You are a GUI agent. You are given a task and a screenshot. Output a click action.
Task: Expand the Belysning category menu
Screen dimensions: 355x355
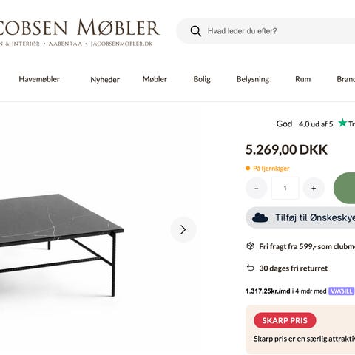253,79
